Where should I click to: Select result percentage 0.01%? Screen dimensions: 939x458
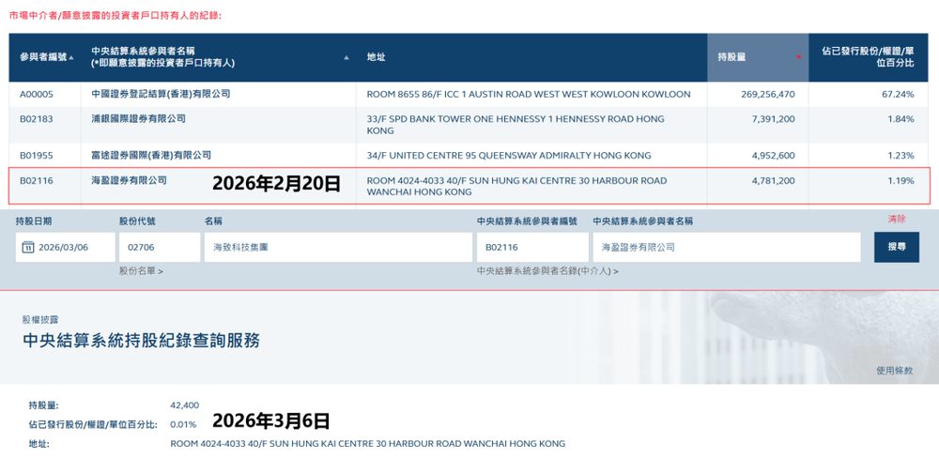tap(183, 424)
